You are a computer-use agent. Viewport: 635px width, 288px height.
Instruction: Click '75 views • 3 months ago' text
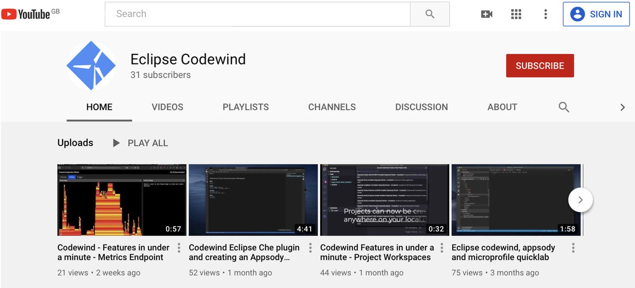495,273
